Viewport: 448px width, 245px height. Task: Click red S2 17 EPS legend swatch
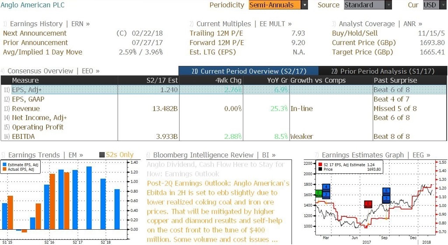320,165
